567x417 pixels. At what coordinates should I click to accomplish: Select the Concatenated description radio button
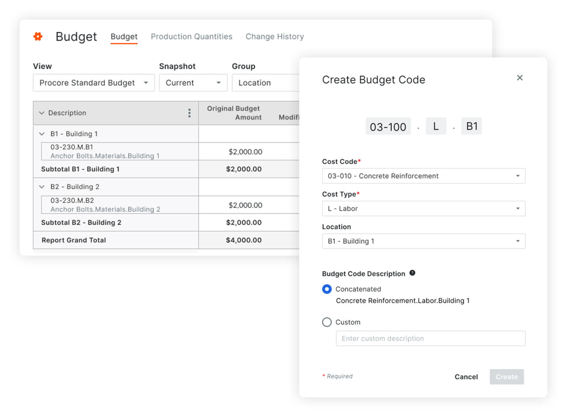(327, 289)
